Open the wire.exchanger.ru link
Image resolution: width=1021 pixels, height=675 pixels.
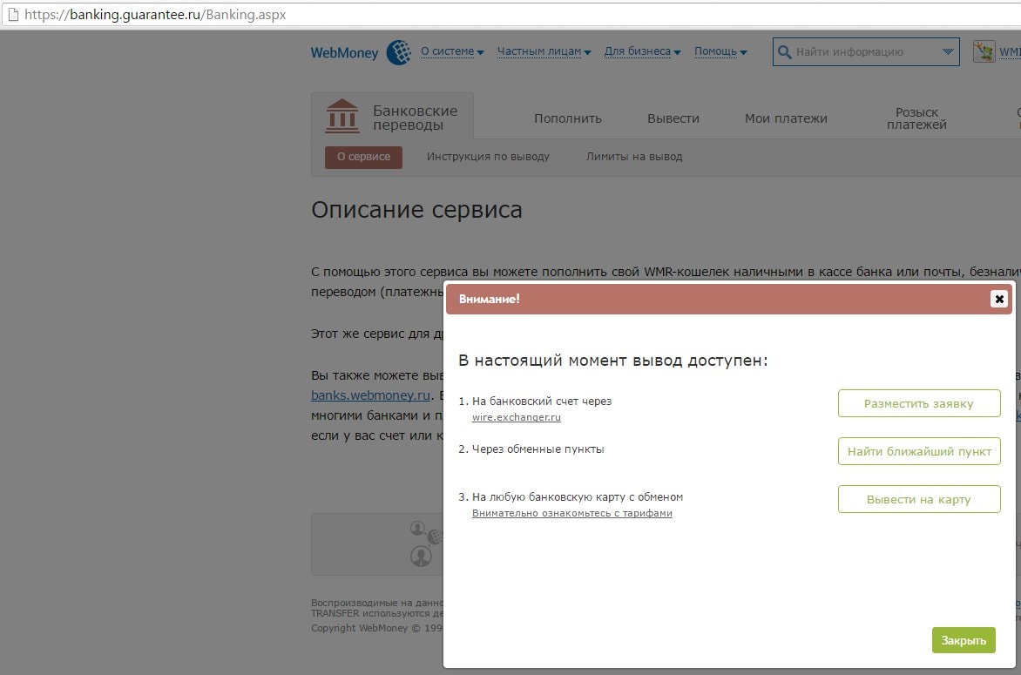pyautogui.click(x=517, y=417)
